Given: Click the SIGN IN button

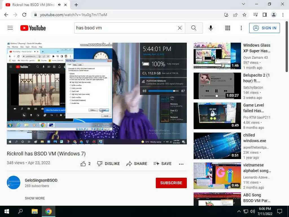Looking at the screenshot, I should click(264, 28).
